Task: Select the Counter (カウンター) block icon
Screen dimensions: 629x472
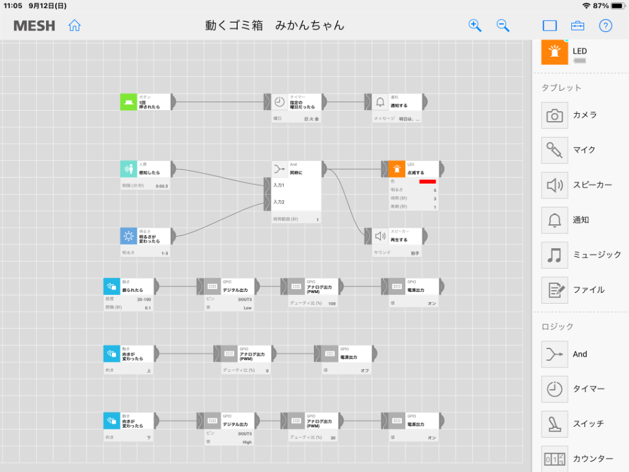Action: [x=555, y=458]
